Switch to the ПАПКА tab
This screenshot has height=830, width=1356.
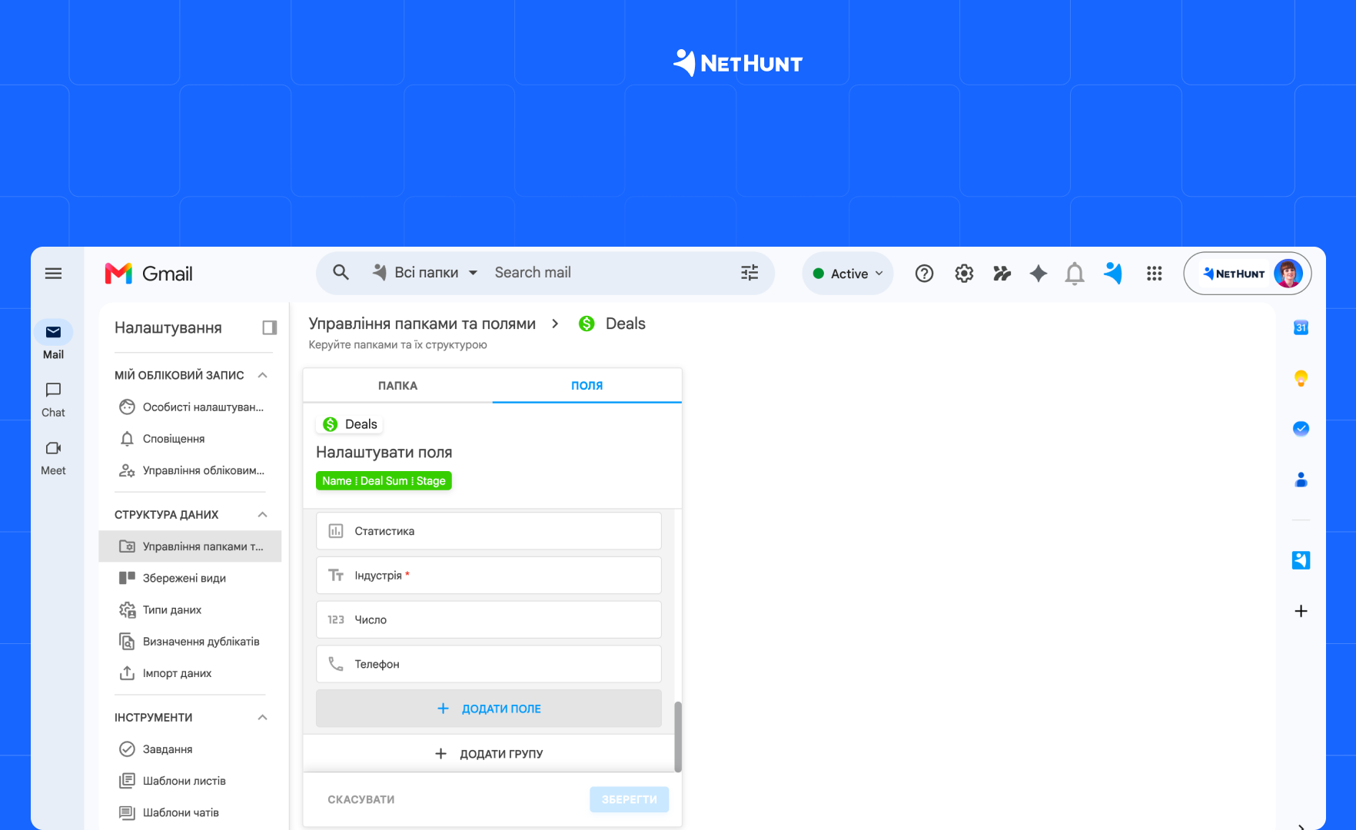397,386
